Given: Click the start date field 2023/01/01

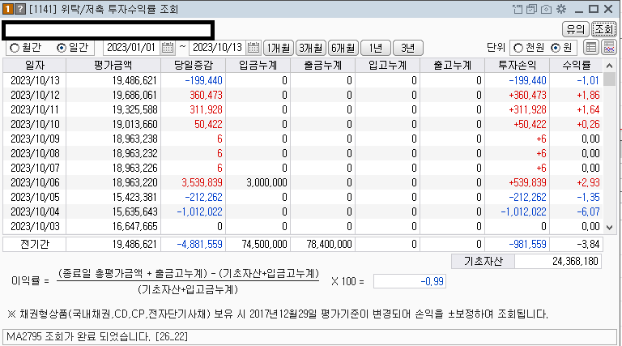Looking at the screenshot, I should point(132,48).
